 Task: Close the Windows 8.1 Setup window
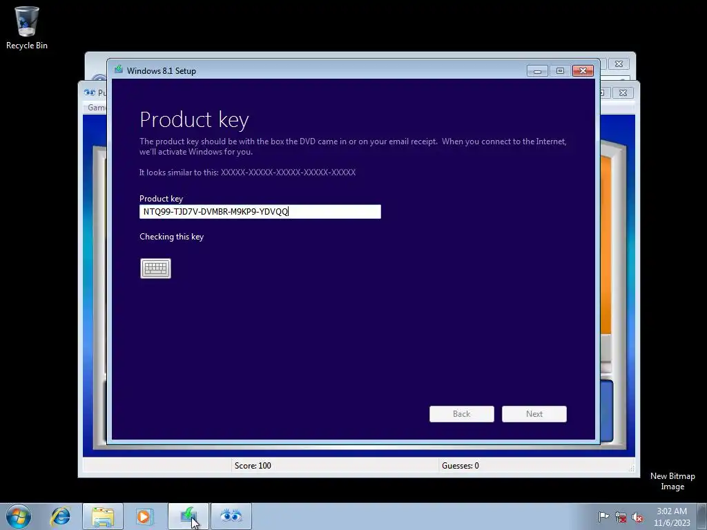click(583, 71)
